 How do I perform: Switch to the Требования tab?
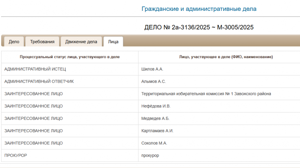tap(42, 42)
